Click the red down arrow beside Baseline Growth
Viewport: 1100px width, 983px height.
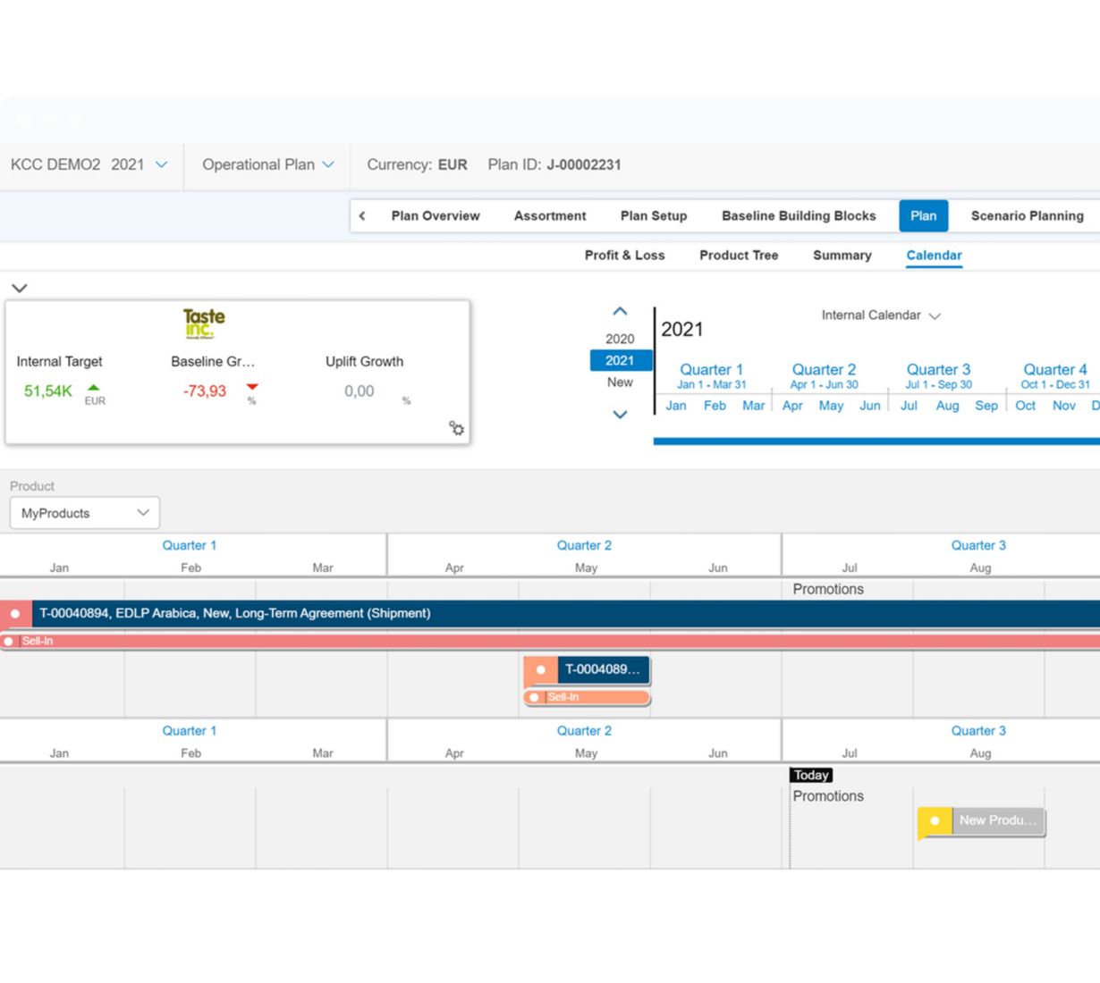click(x=252, y=388)
